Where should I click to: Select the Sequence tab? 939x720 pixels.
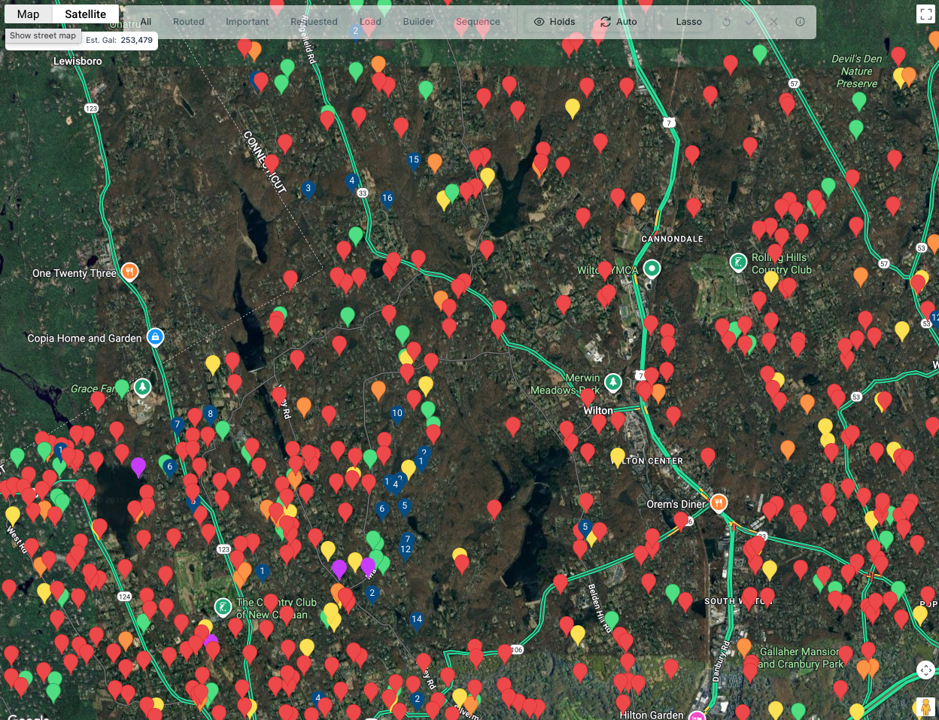[x=478, y=22]
